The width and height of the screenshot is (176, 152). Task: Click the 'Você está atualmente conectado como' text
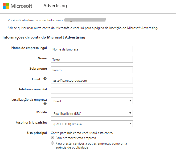tap(35, 20)
